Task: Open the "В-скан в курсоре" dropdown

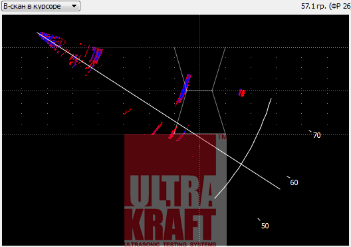Action: (x=41, y=6)
